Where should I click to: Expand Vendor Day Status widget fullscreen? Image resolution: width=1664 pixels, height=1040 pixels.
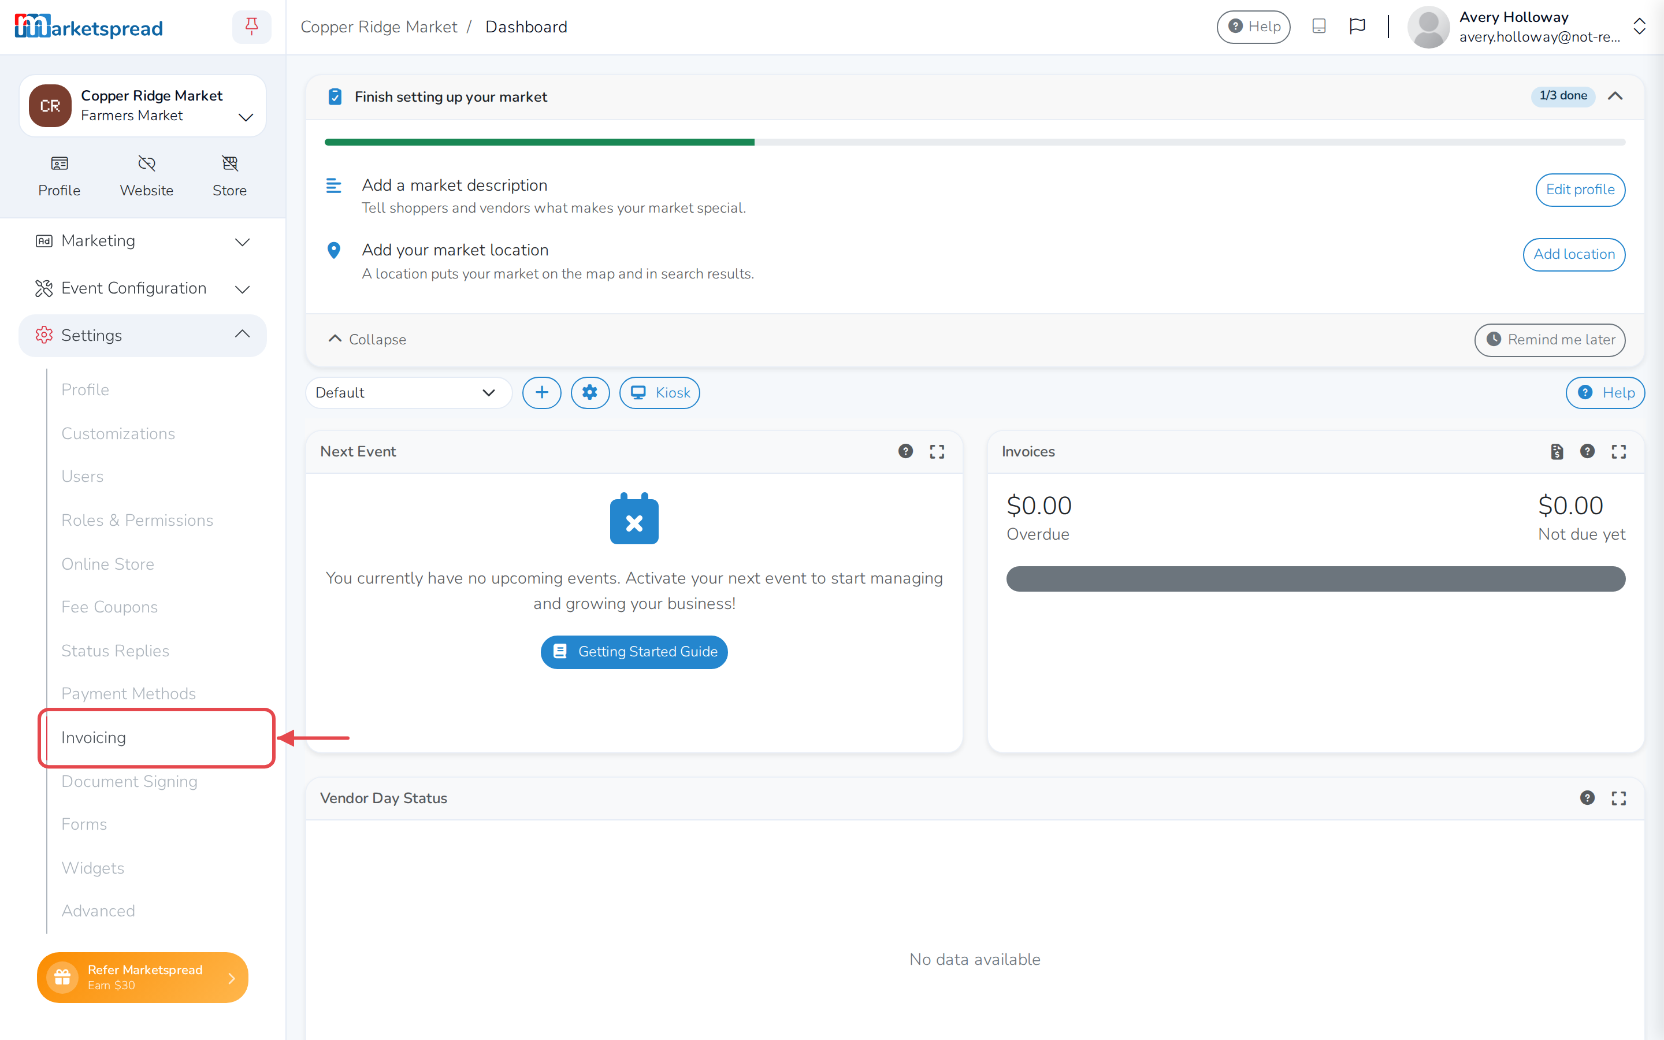[x=1618, y=798]
